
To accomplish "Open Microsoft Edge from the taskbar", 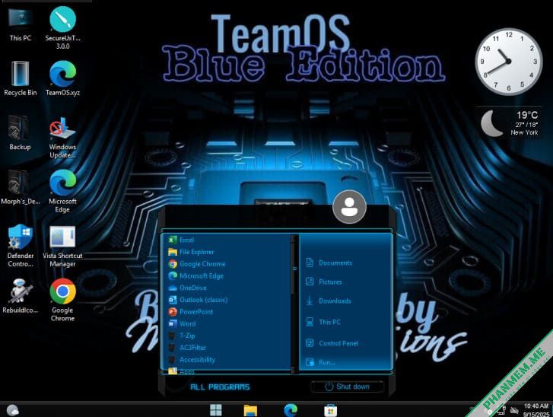I will 291,410.
